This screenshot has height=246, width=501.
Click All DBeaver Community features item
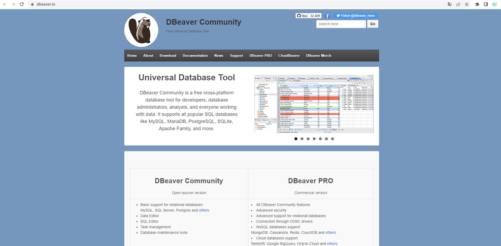click(283, 205)
